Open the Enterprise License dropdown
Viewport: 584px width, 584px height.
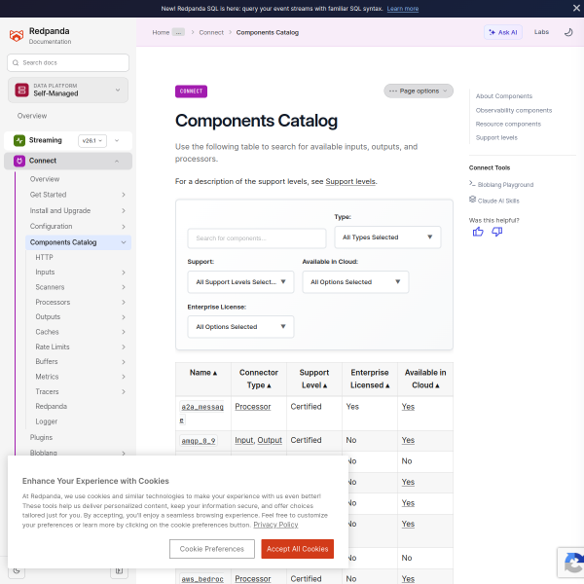pos(240,327)
